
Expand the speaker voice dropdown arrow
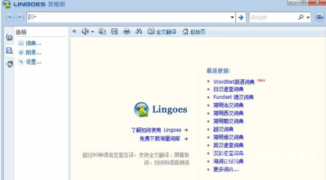pyautogui.click(x=92, y=32)
